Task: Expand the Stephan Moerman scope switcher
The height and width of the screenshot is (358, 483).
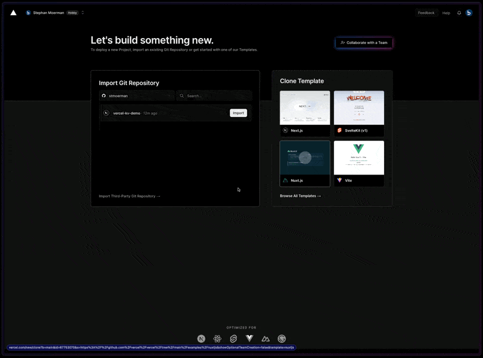Action: pos(83,13)
